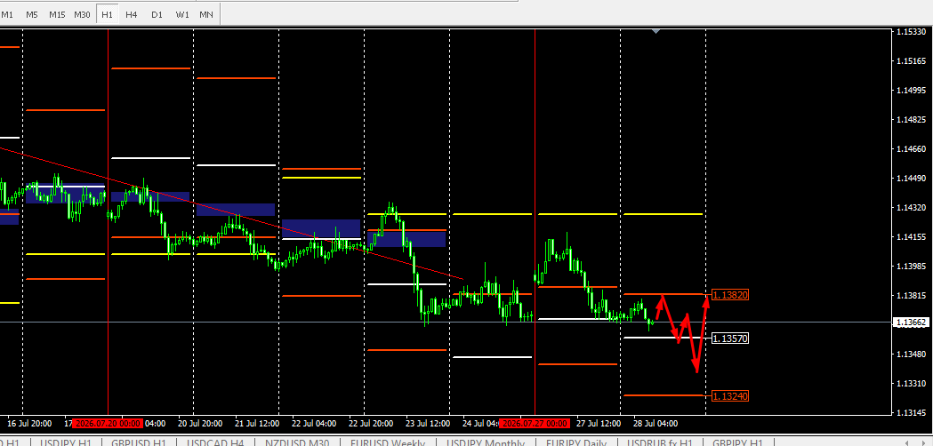The height and width of the screenshot is (446, 933).
Task: Click the red 2026.07.27 00:00 date label
Action: tap(535, 424)
